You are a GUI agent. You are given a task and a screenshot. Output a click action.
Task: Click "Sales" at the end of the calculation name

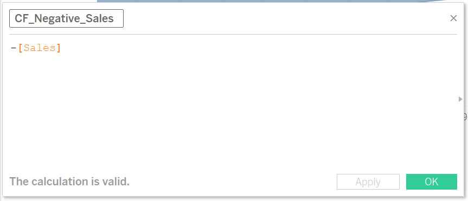[101, 18]
